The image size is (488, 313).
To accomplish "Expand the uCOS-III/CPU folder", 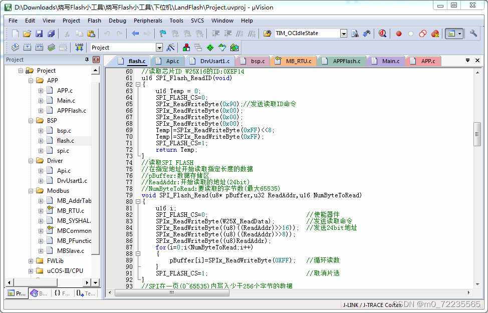I will [31, 271].
